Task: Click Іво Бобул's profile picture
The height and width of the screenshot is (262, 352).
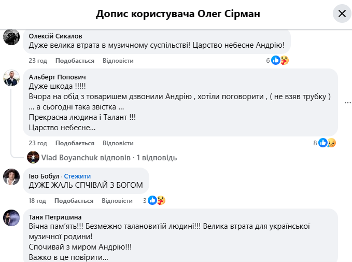Action: 11,177
